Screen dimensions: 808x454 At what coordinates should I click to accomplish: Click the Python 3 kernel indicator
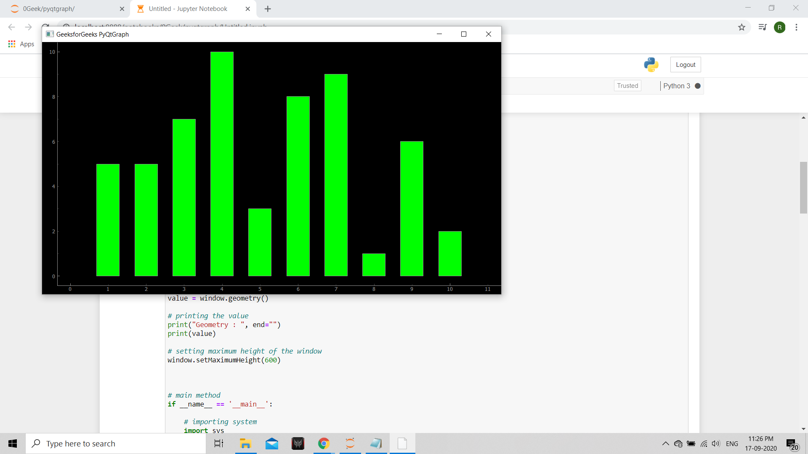click(x=677, y=86)
